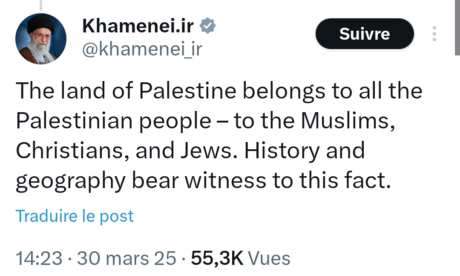Click the Khamenei.ir display name

138,26
